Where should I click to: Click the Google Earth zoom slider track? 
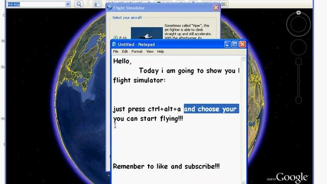[298, 81]
